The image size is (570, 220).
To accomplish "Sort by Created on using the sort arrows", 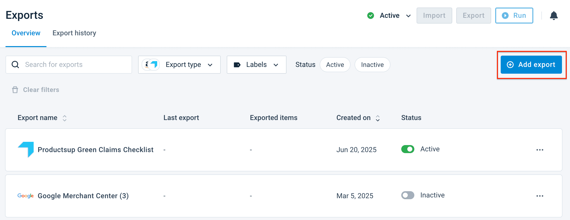I will tap(377, 118).
